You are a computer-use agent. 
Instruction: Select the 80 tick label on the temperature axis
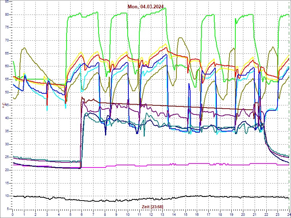[7, 15]
